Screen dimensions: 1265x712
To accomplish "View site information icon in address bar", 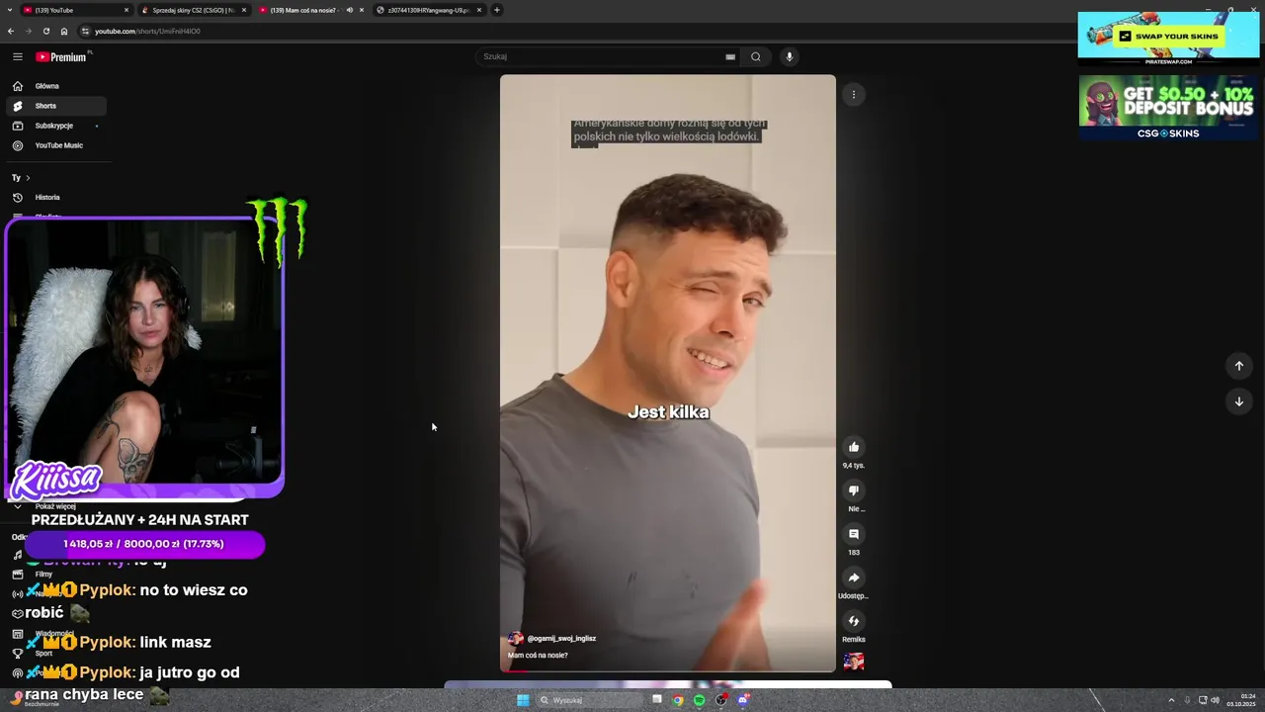I will [x=85, y=31].
